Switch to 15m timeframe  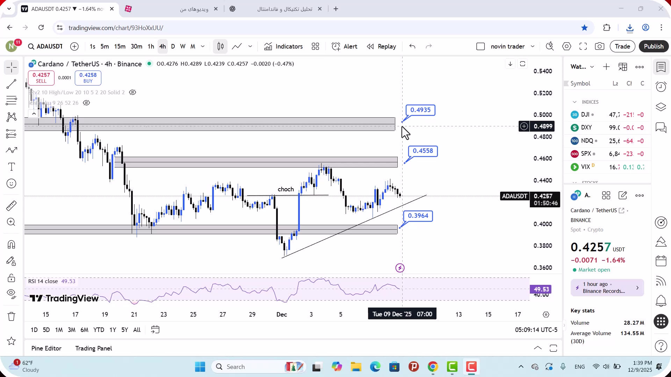click(120, 46)
